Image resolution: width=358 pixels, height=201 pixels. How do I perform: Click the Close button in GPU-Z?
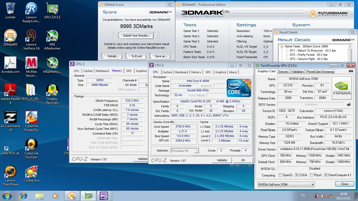[345, 184]
